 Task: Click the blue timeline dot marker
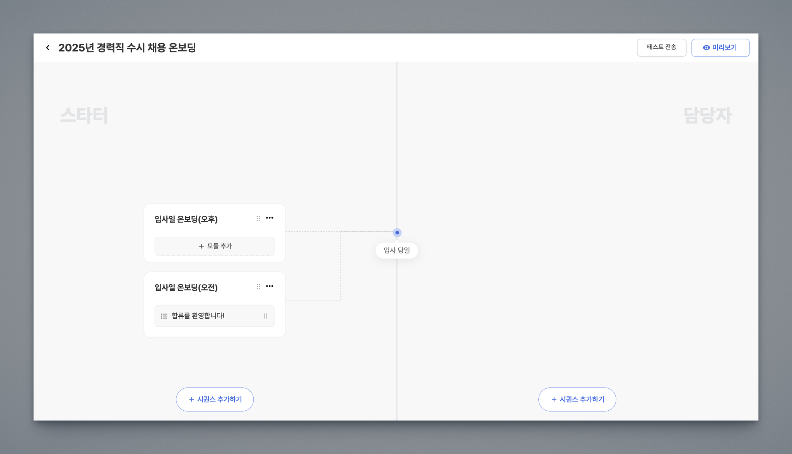point(397,232)
